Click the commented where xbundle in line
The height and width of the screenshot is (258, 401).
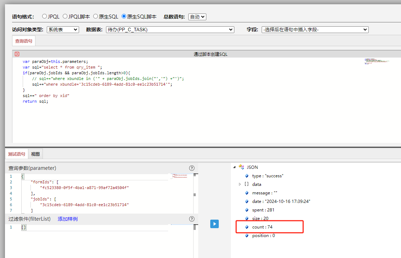[x=108, y=79]
